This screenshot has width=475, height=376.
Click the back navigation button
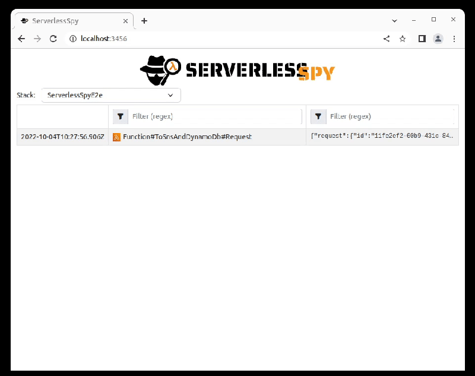21,38
